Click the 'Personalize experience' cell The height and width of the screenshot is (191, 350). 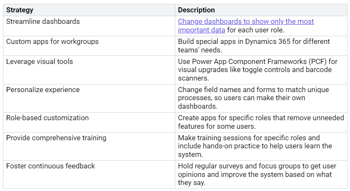[89, 98]
